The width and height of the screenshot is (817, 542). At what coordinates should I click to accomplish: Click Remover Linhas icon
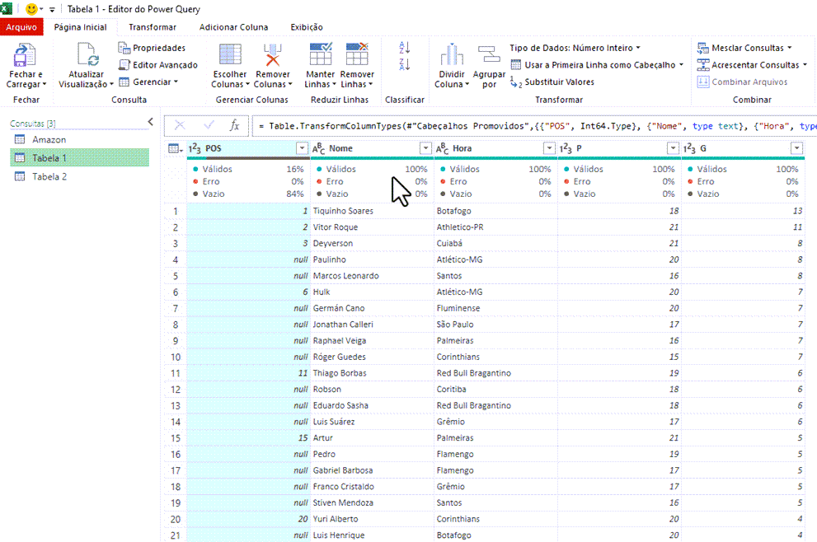pos(357,54)
